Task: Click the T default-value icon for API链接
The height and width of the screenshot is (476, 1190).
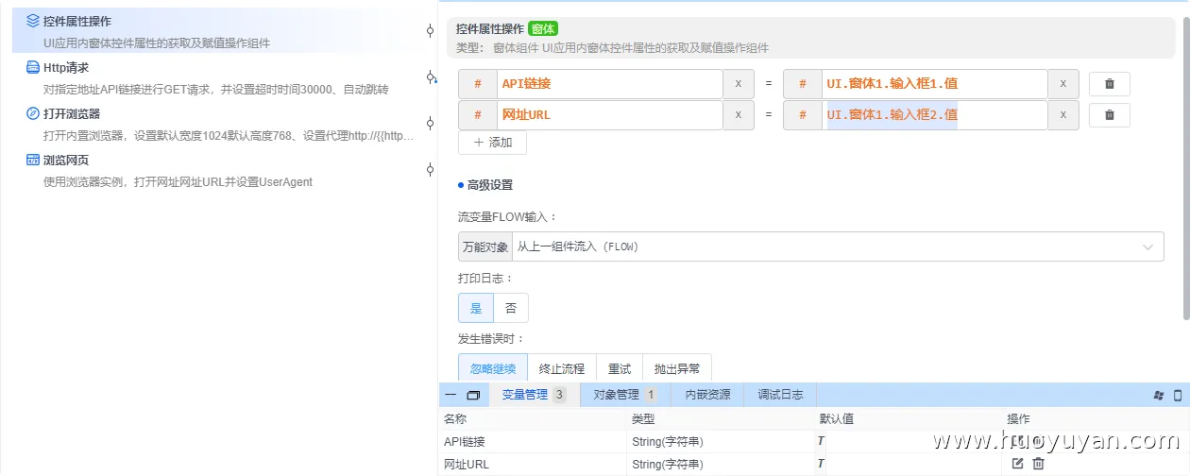Action: pos(821,441)
